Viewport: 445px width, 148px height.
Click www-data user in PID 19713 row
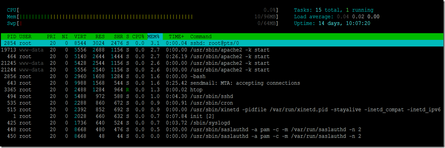pos(31,50)
